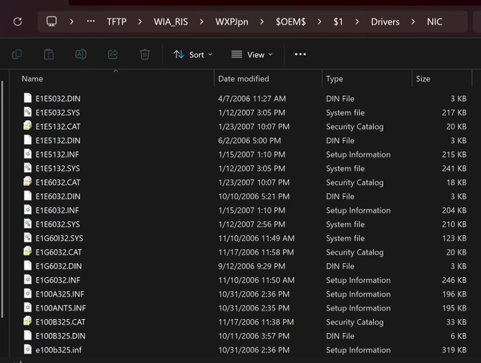Viewport: 481px width, 363px height.
Task: Expand chevron after Drivers breadcrumb
Action: pos(413,21)
